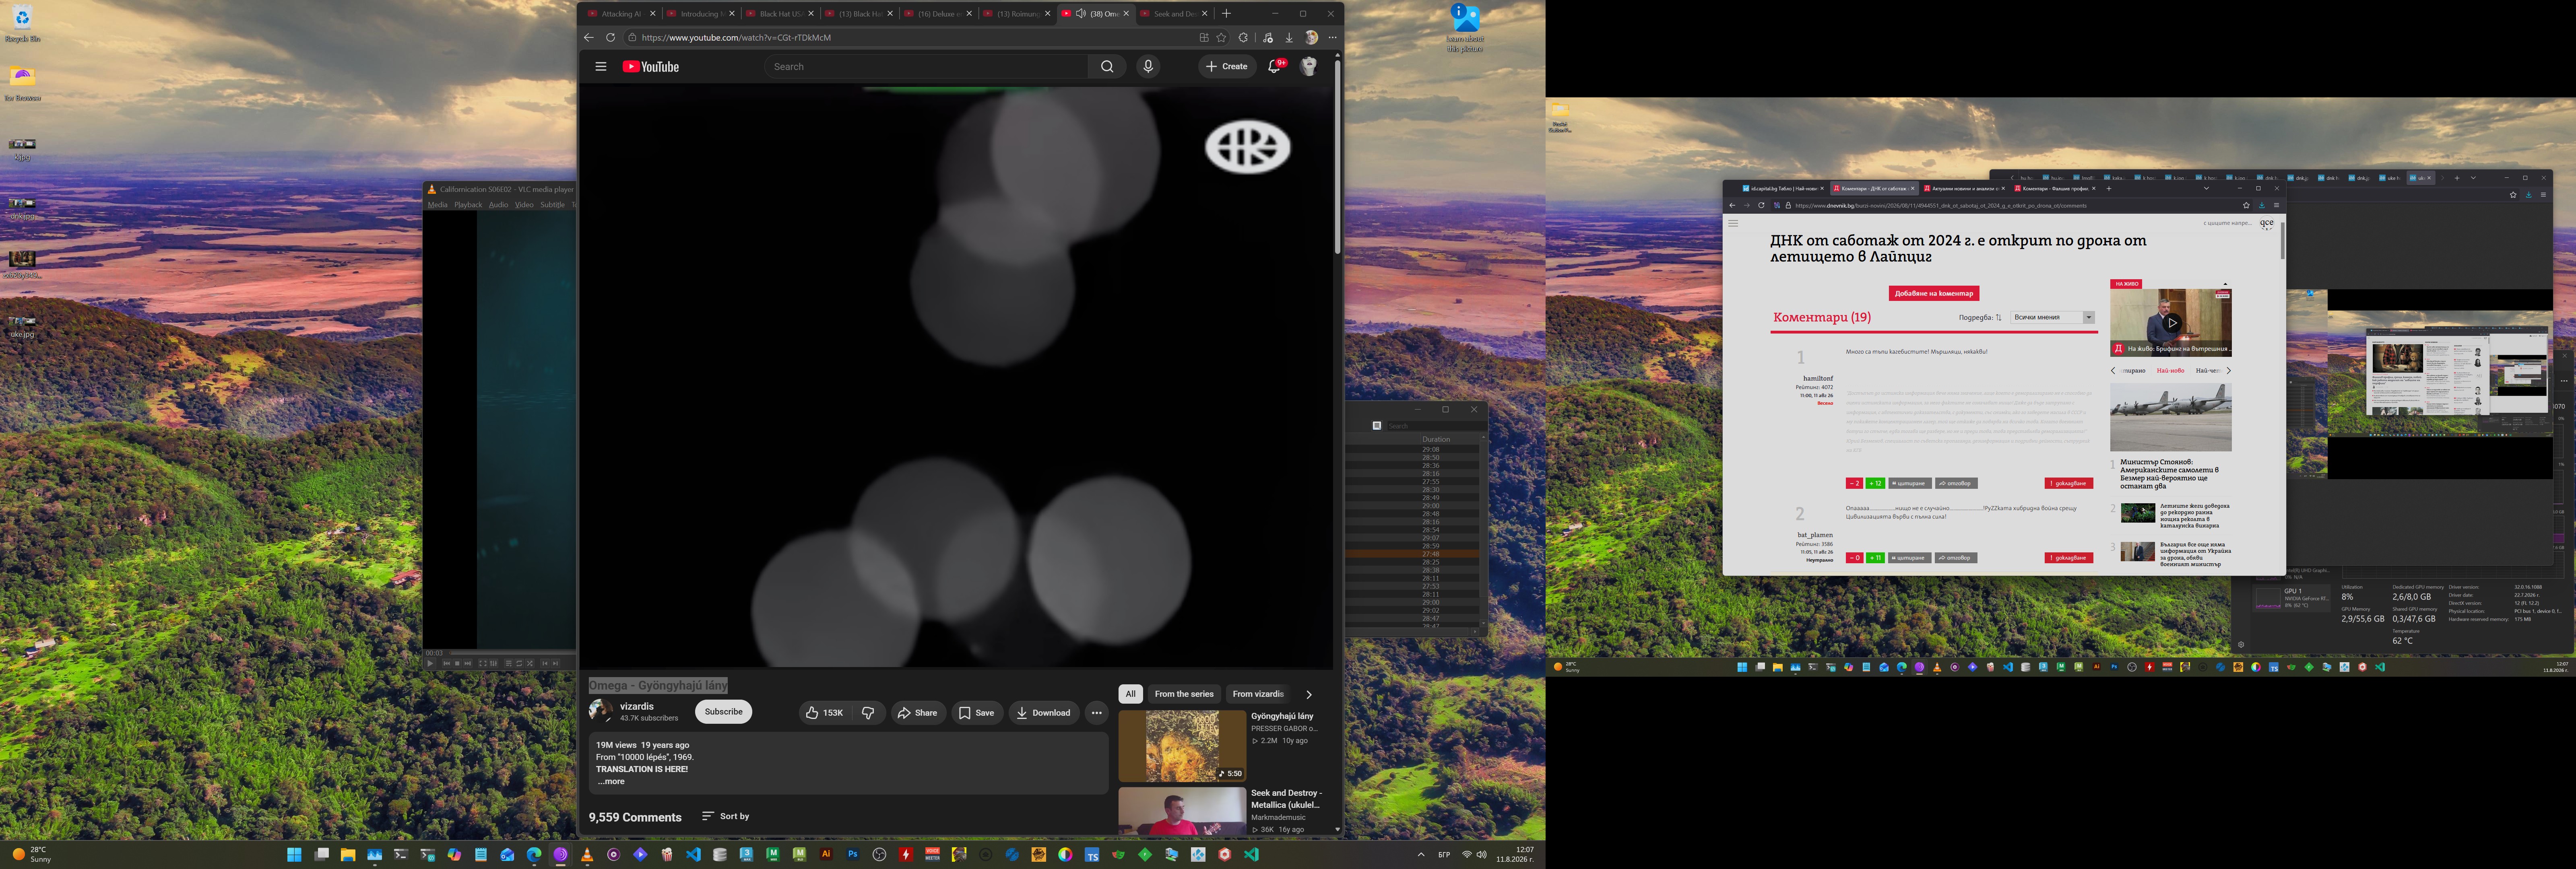Reload the YouTube page
Viewport: 2576px width, 869px height.
click(x=610, y=38)
